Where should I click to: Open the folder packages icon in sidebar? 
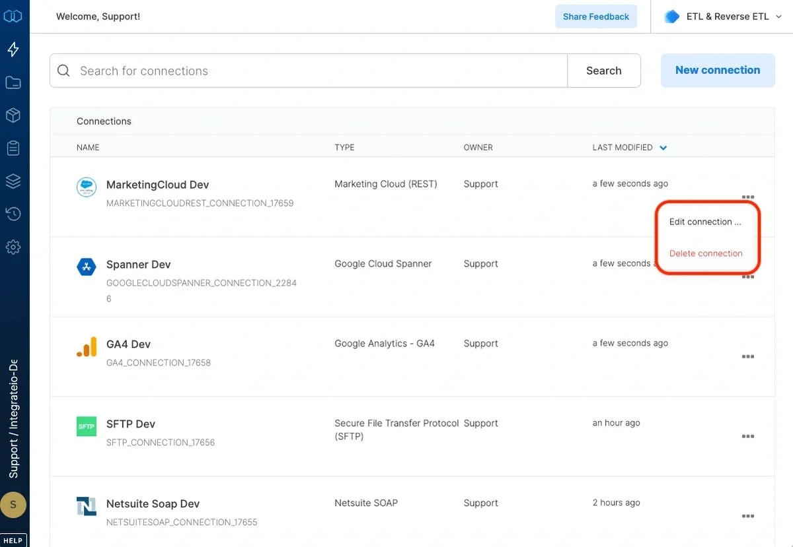coord(14,82)
